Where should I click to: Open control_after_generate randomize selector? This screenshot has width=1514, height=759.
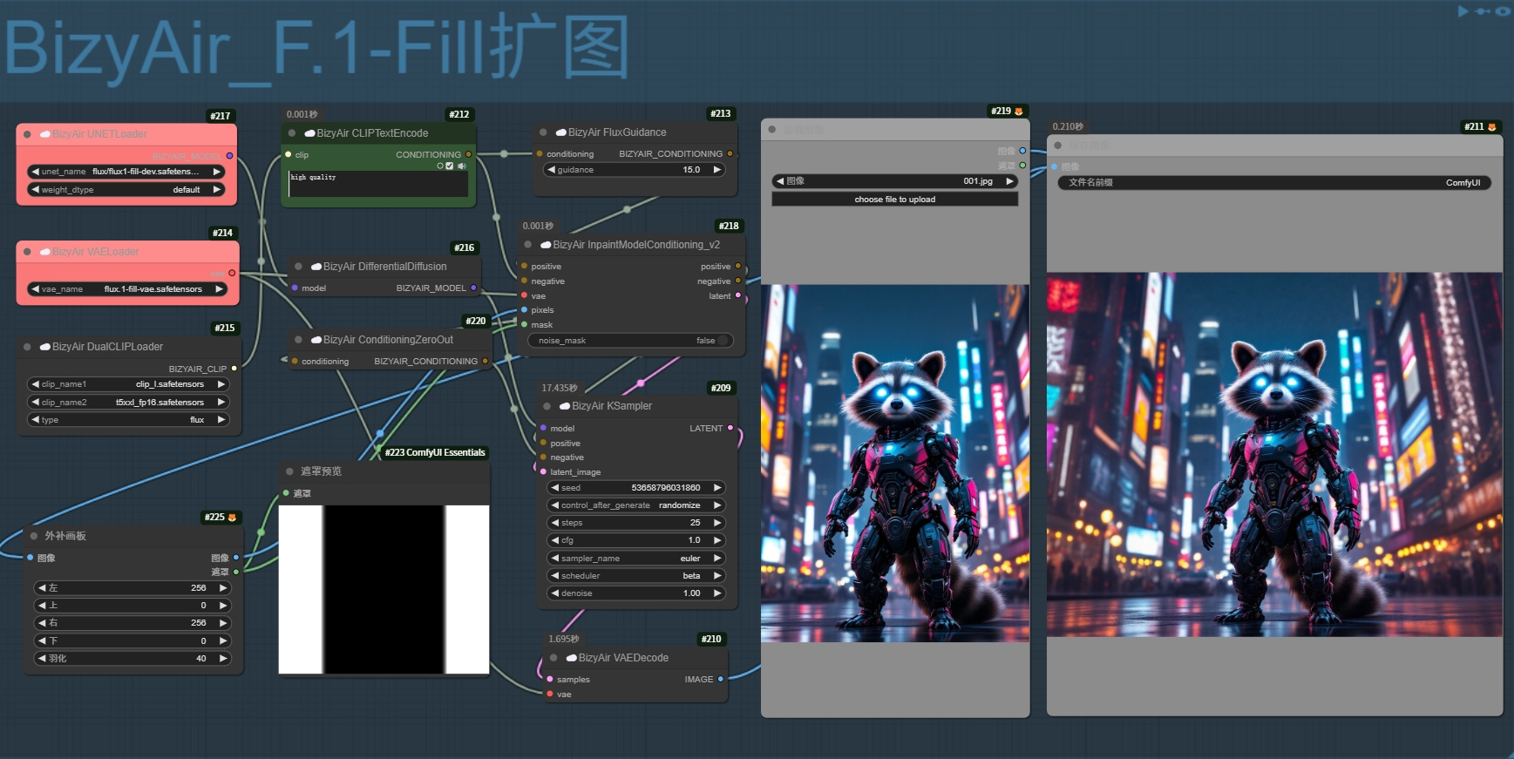pos(636,505)
